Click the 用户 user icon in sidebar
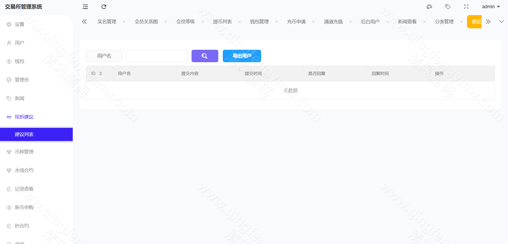Viewport: 508px width, 244px height. 9,43
